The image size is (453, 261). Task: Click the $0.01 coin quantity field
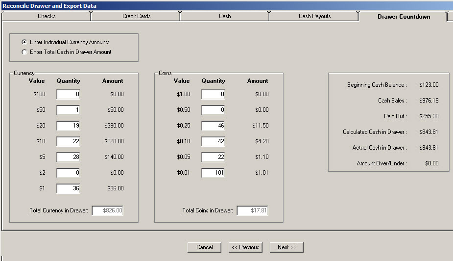[x=213, y=173]
